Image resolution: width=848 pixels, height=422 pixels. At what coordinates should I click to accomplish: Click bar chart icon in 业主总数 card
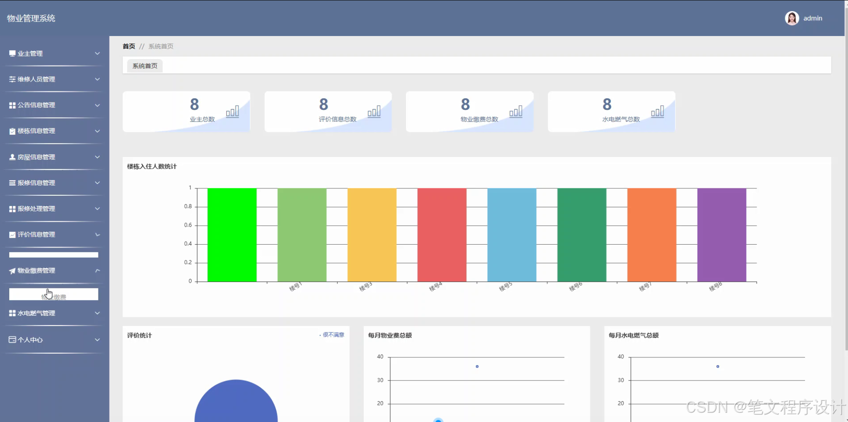tap(232, 111)
